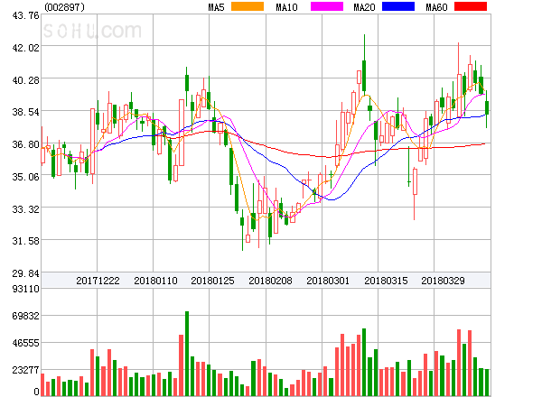Select the MA60 legend label
The height and width of the screenshot is (397, 542).
point(436,7)
